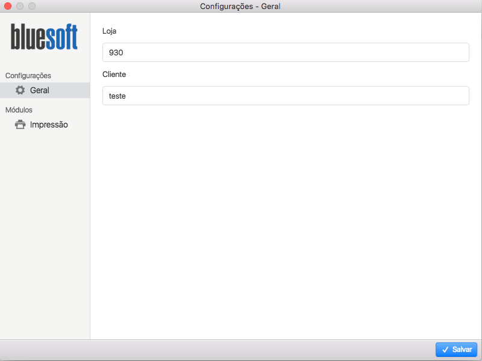The height and width of the screenshot is (361, 482).
Task: Click the window title Configurações - Geral
Action: [240, 6]
